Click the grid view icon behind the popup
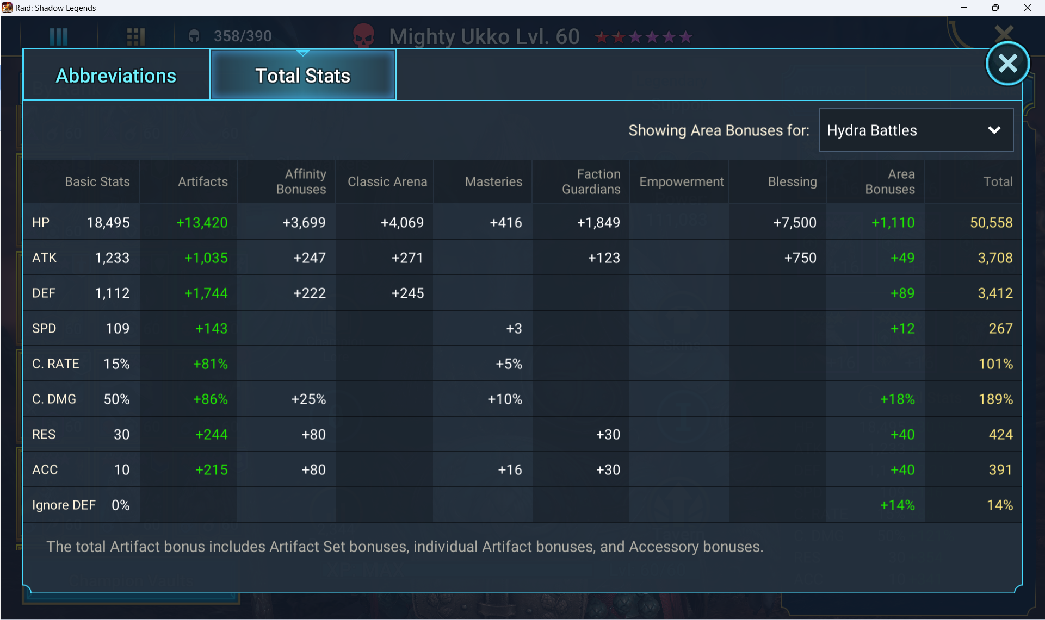This screenshot has height=620, width=1045. (135, 36)
